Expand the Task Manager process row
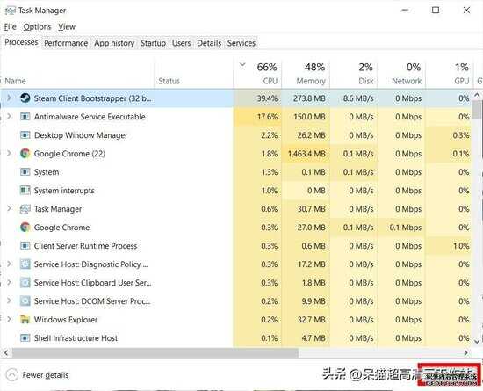Screen dimensions: 483x391 point(9,208)
